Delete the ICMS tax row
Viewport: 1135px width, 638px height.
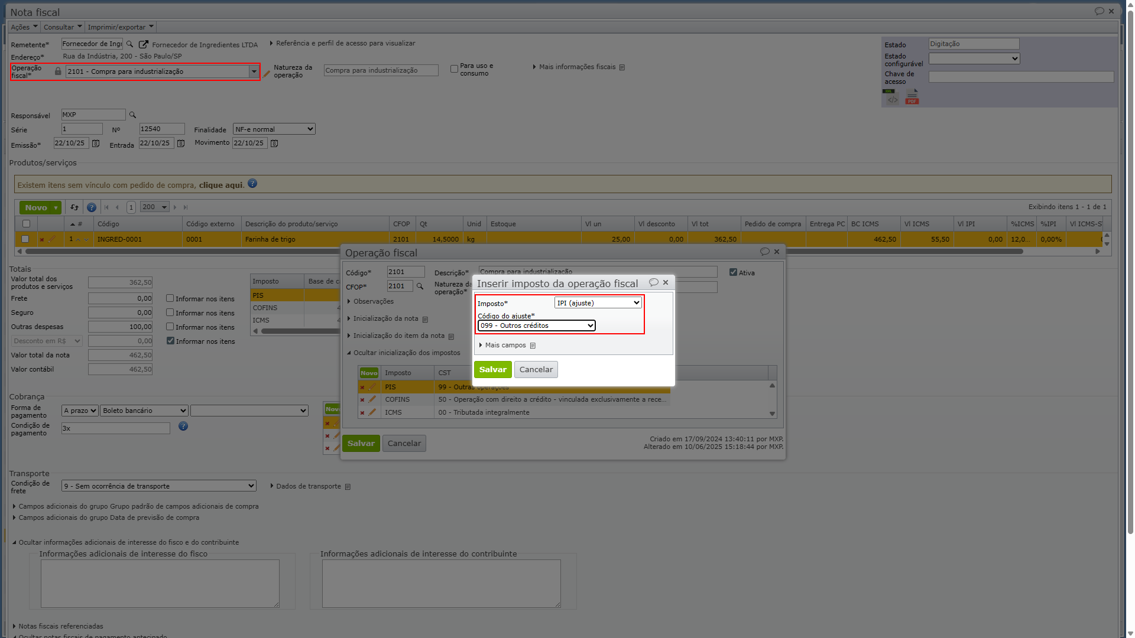pos(362,413)
